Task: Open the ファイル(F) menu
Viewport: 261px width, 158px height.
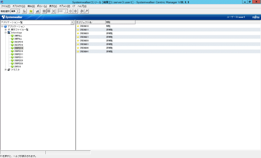Action: (5, 6)
